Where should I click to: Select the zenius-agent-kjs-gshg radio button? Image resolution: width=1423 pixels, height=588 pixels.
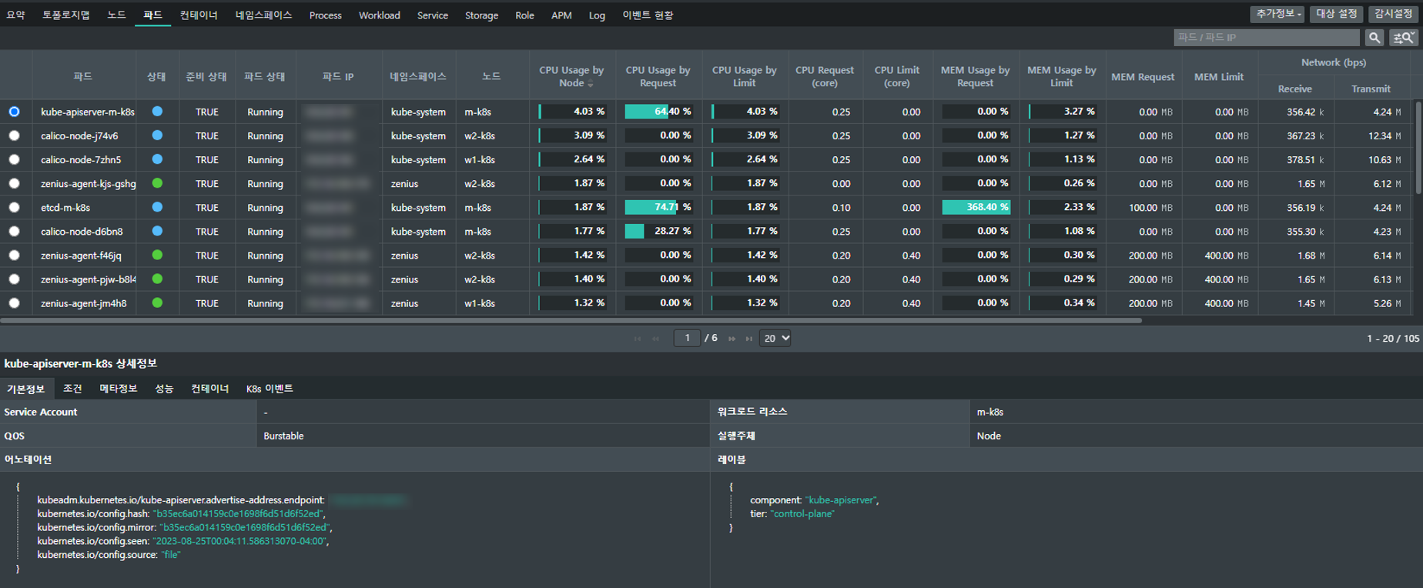14,183
